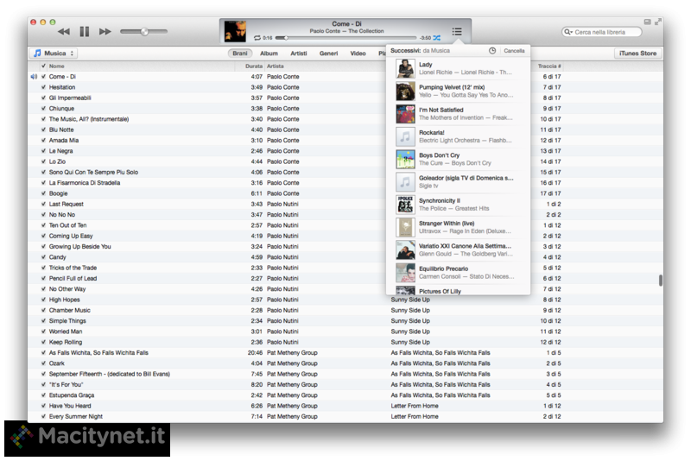Select I'm Not Satisfied entry

coord(458,114)
